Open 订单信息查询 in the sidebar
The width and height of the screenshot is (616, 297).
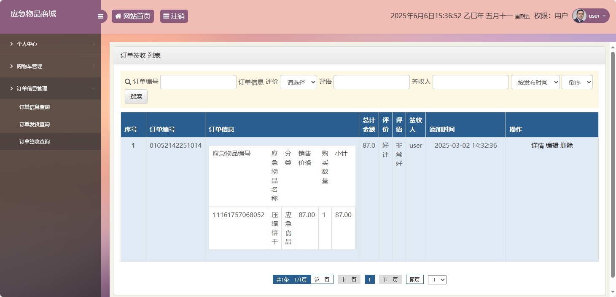[35, 107]
